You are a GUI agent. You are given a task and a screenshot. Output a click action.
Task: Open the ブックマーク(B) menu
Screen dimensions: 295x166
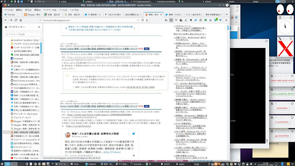[x=50, y=10]
